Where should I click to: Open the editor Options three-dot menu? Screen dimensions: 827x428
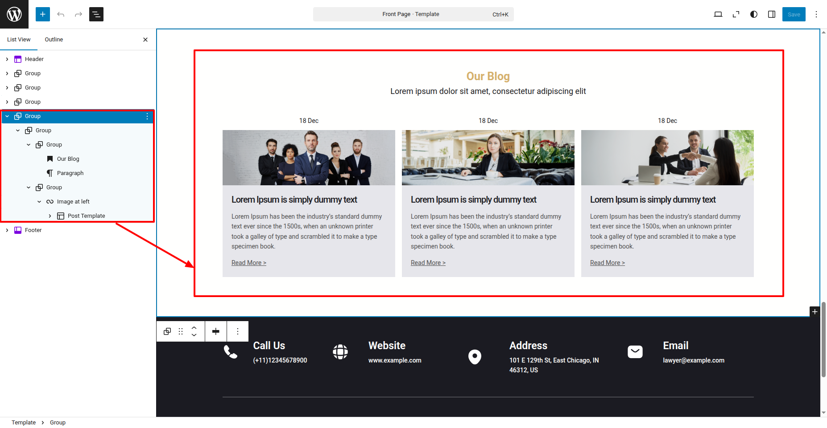(x=816, y=14)
